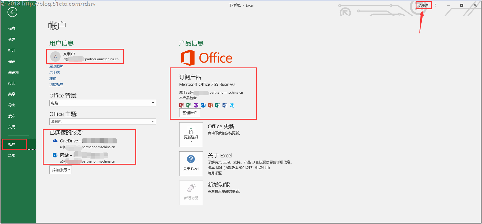The width and height of the screenshot is (482, 224).
Task: Click the OneNote icon in included products
Action: pos(196,105)
